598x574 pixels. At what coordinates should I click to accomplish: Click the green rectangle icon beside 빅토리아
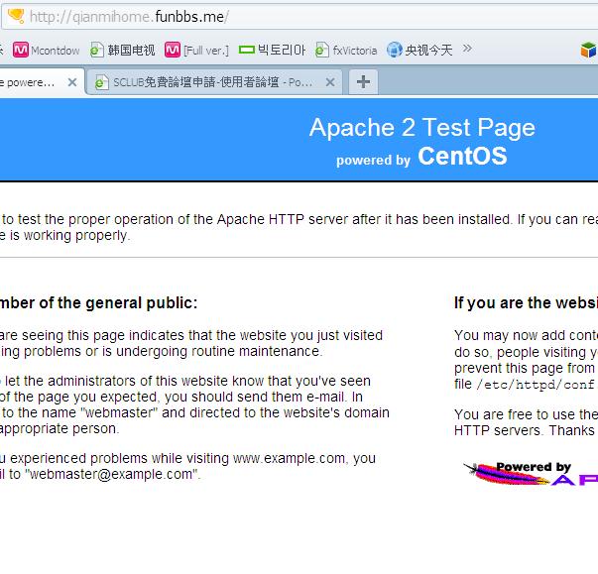(246, 50)
